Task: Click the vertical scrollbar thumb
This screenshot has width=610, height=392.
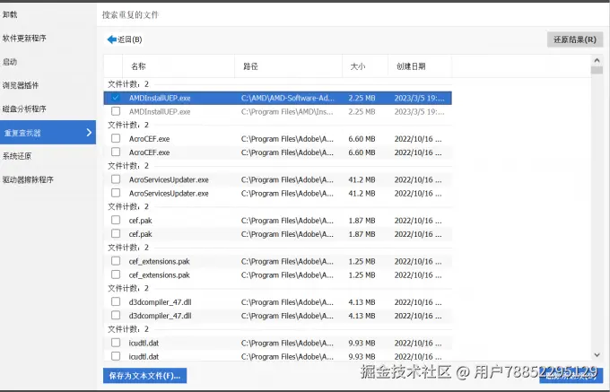Action: 597,70
